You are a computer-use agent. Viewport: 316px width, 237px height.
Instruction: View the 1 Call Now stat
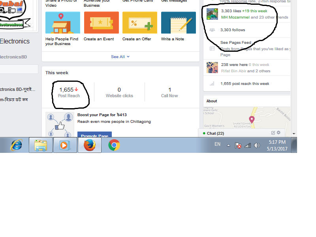click(169, 92)
